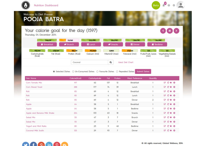206x146 pixels.
Task: Go to previous day arrow
Action: (x=163, y=31)
